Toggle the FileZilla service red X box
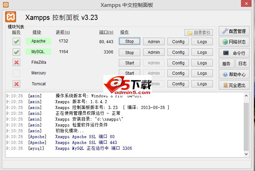255x171 pixels. (16, 62)
